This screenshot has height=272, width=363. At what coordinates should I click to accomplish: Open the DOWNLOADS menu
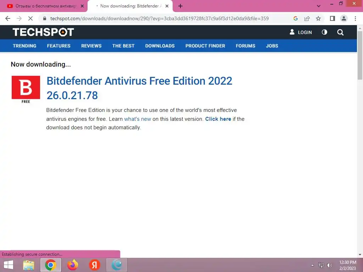click(x=160, y=46)
